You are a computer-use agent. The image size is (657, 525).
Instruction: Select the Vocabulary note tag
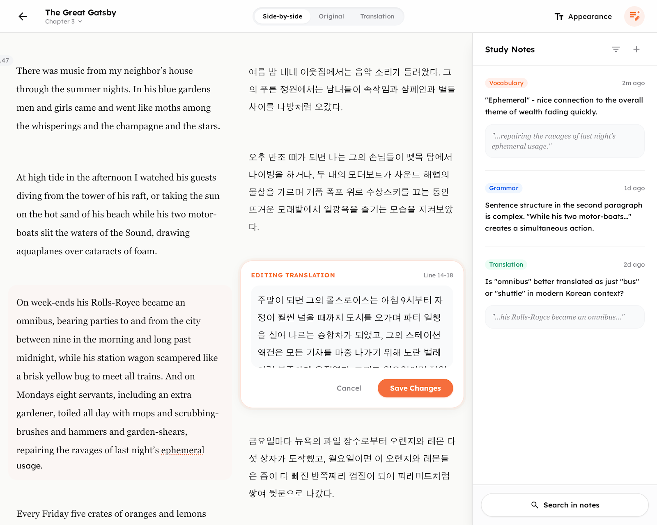pyautogui.click(x=506, y=83)
